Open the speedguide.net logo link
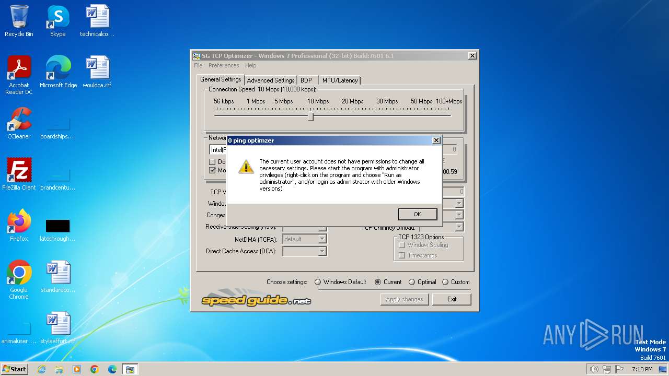 coord(256,300)
